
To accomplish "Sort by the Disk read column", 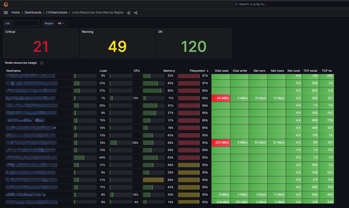I will point(222,71).
